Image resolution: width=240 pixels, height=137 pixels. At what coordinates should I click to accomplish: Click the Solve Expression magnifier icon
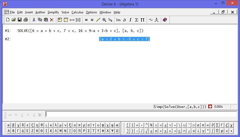(x=104, y=20)
